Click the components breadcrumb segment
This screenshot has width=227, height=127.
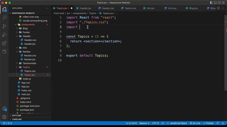(79, 13)
